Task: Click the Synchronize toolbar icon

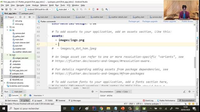Action: click(x=10, y=9)
